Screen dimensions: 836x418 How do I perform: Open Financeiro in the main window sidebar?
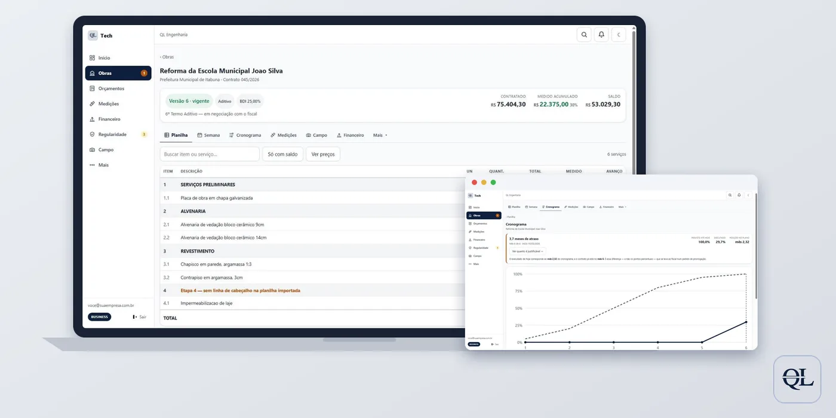pyautogui.click(x=118, y=119)
